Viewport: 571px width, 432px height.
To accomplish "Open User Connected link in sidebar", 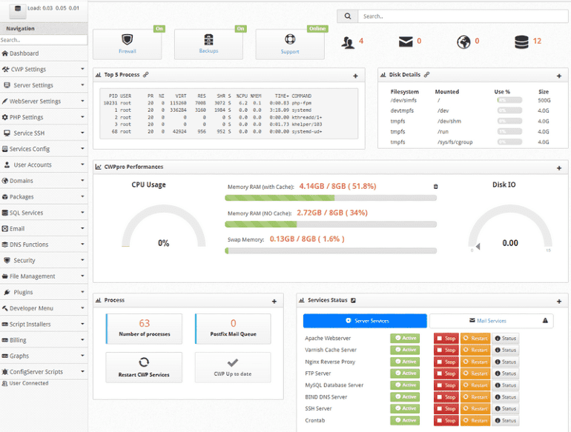I will (x=25, y=383).
